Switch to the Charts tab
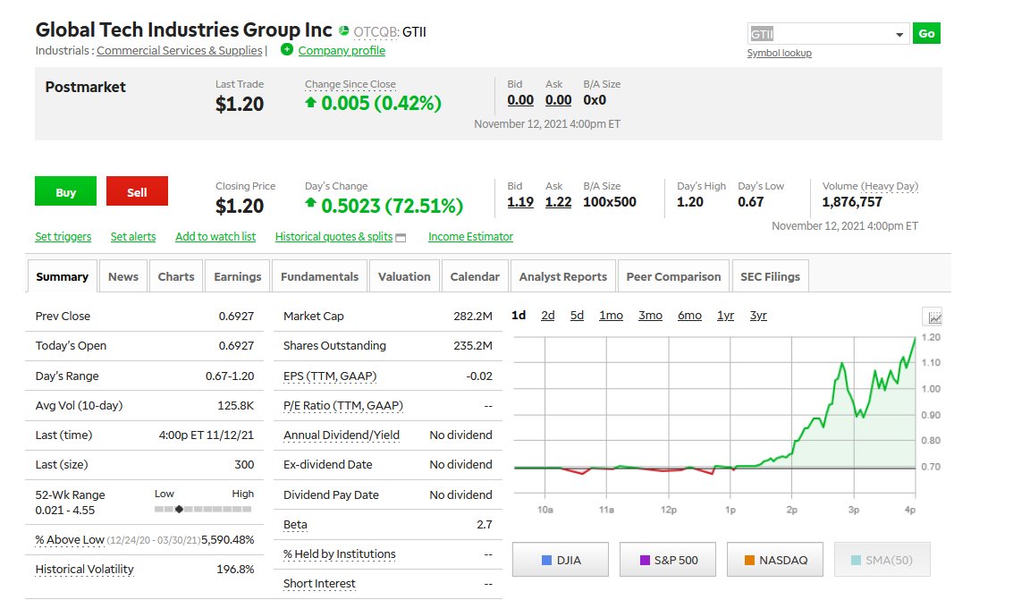Screen dimensions: 1013x600 click(x=176, y=276)
